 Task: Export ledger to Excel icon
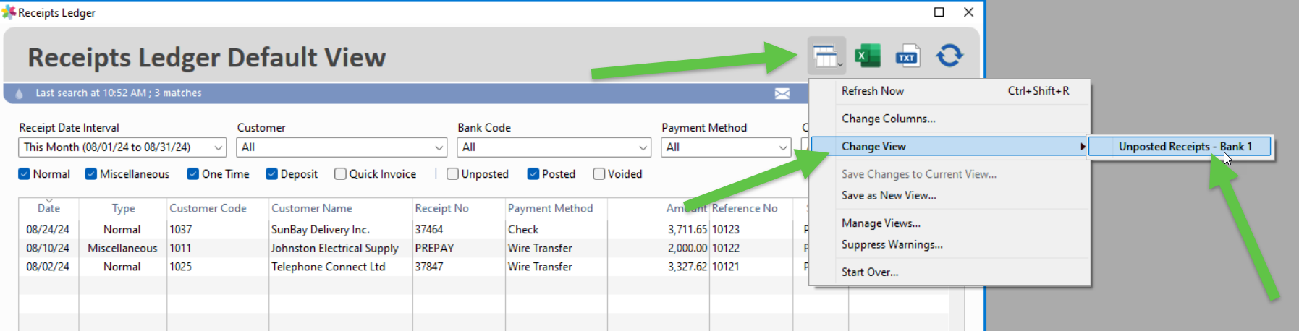point(867,56)
